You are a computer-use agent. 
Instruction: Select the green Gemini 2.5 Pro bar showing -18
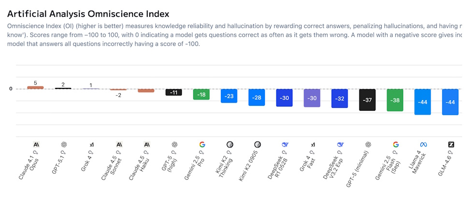(202, 94)
